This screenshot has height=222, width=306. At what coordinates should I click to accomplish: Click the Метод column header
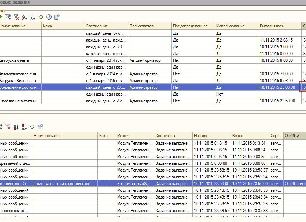click(135, 136)
